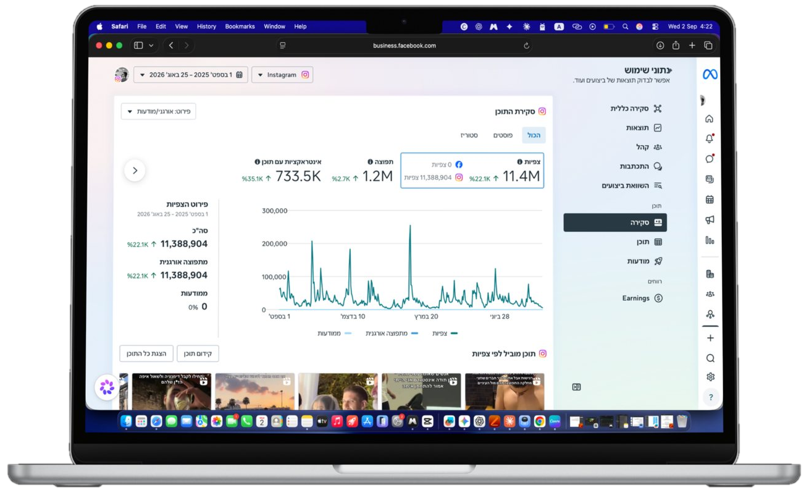Open the settings gear in Meta rail
The height and width of the screenshot is (493, 809).
[x=710, y=377]
